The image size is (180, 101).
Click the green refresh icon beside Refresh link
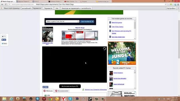(83, 89)
